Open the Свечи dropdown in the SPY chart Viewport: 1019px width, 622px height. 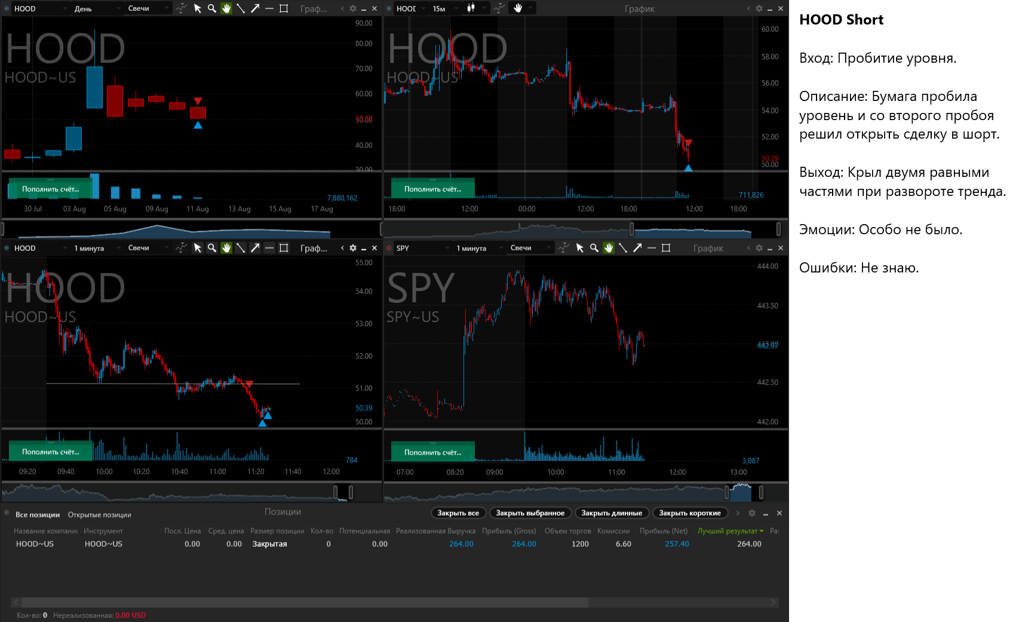[530, 248]
